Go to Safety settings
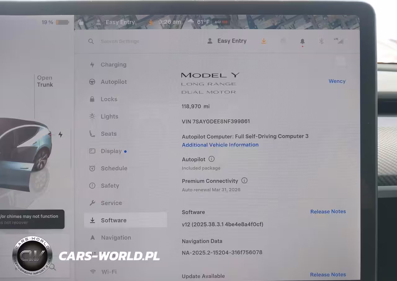Screen dimensions: 397x281 (x=110, y=186)
